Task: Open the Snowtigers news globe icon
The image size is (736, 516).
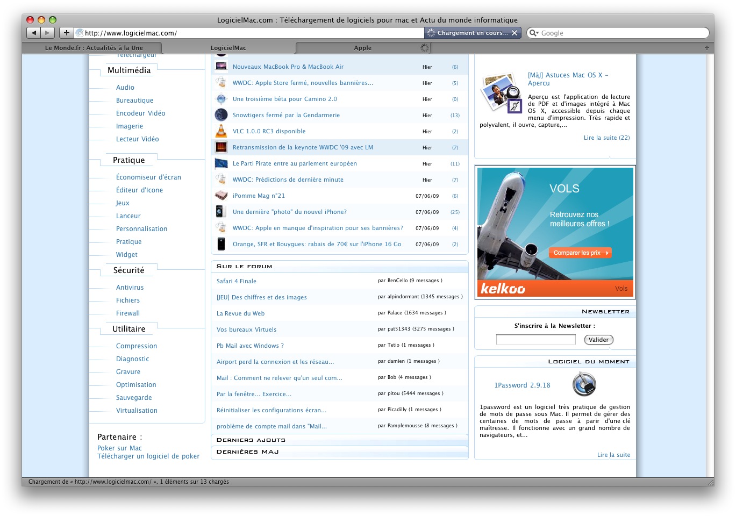Action: (221, 115)
